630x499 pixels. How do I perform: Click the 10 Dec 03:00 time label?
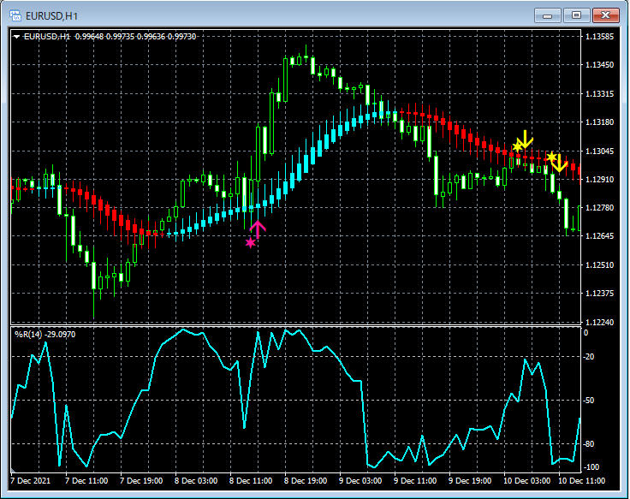click(526, 480)
